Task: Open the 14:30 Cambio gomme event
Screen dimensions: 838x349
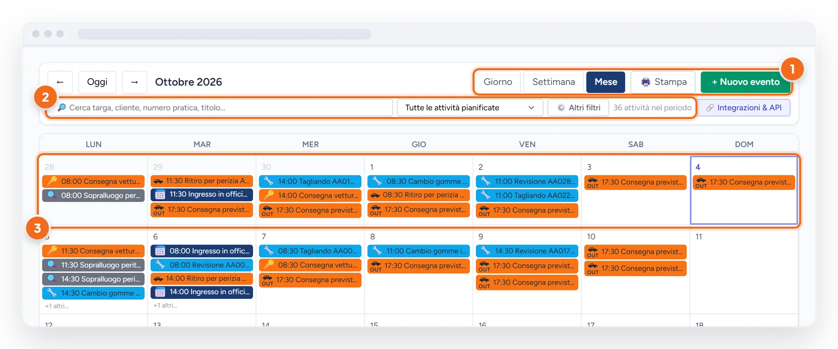Action: pos(93,293)
